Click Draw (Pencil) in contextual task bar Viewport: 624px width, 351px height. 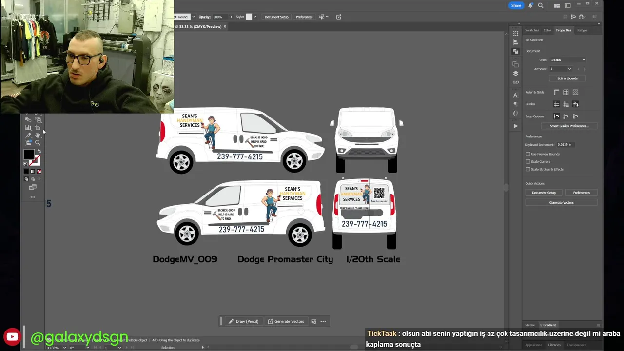[243, 321]
